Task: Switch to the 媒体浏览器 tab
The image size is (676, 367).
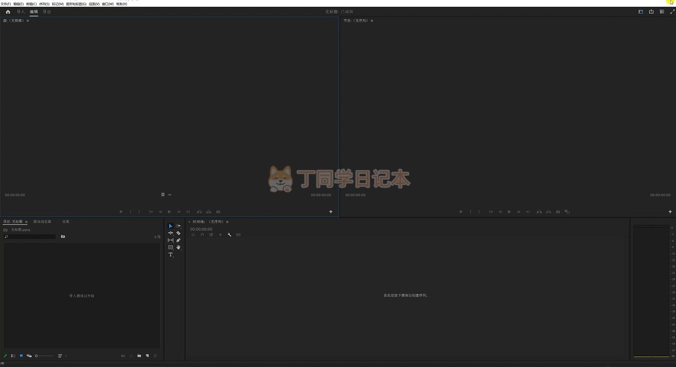Action: (42, 222)
